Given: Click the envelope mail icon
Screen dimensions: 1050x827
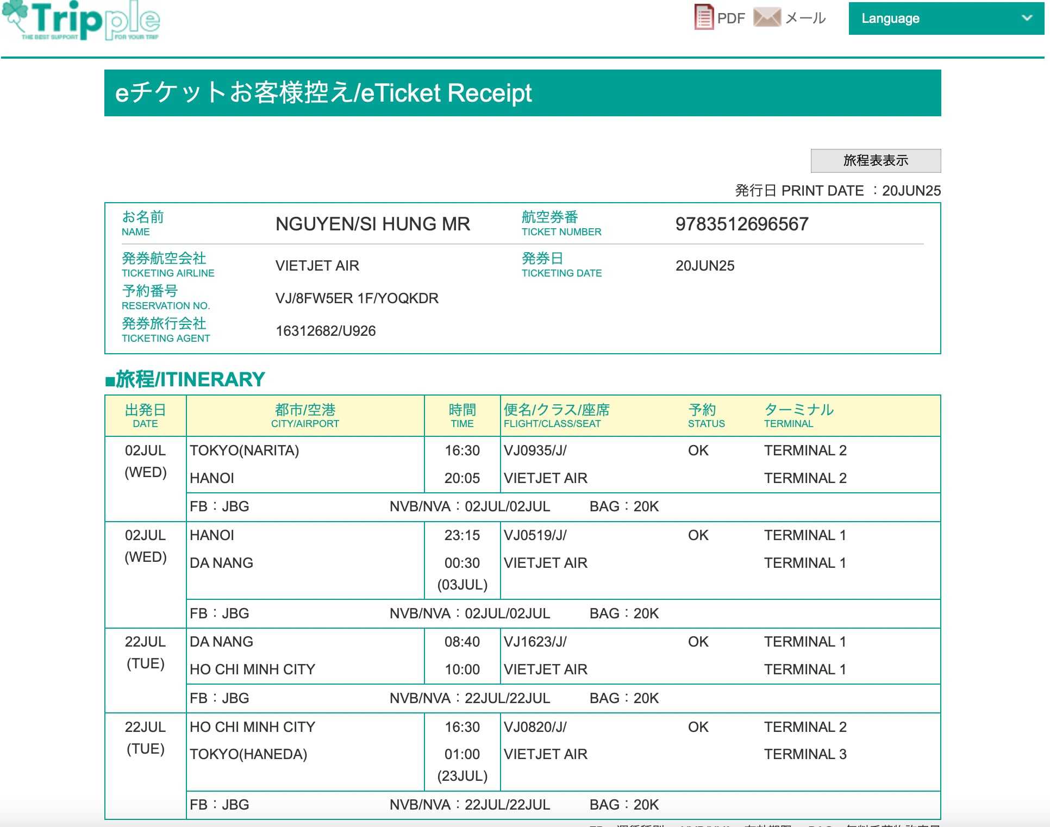Looking at the screenshot, I should tap(766, 17).
